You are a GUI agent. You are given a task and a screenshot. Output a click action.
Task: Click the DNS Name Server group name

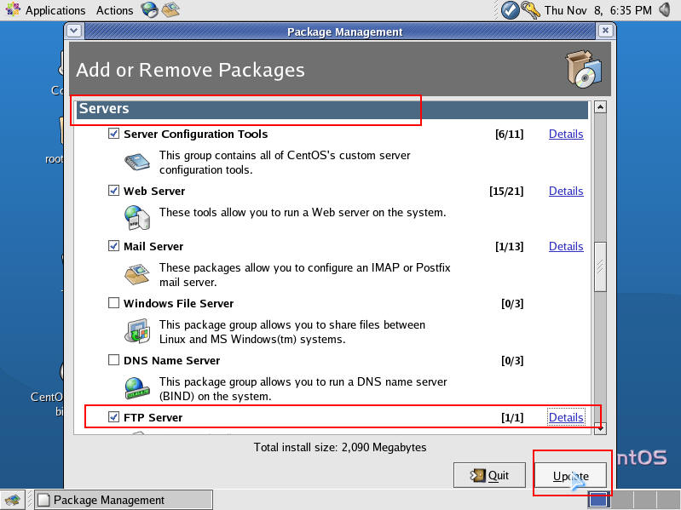coord(171,360)
